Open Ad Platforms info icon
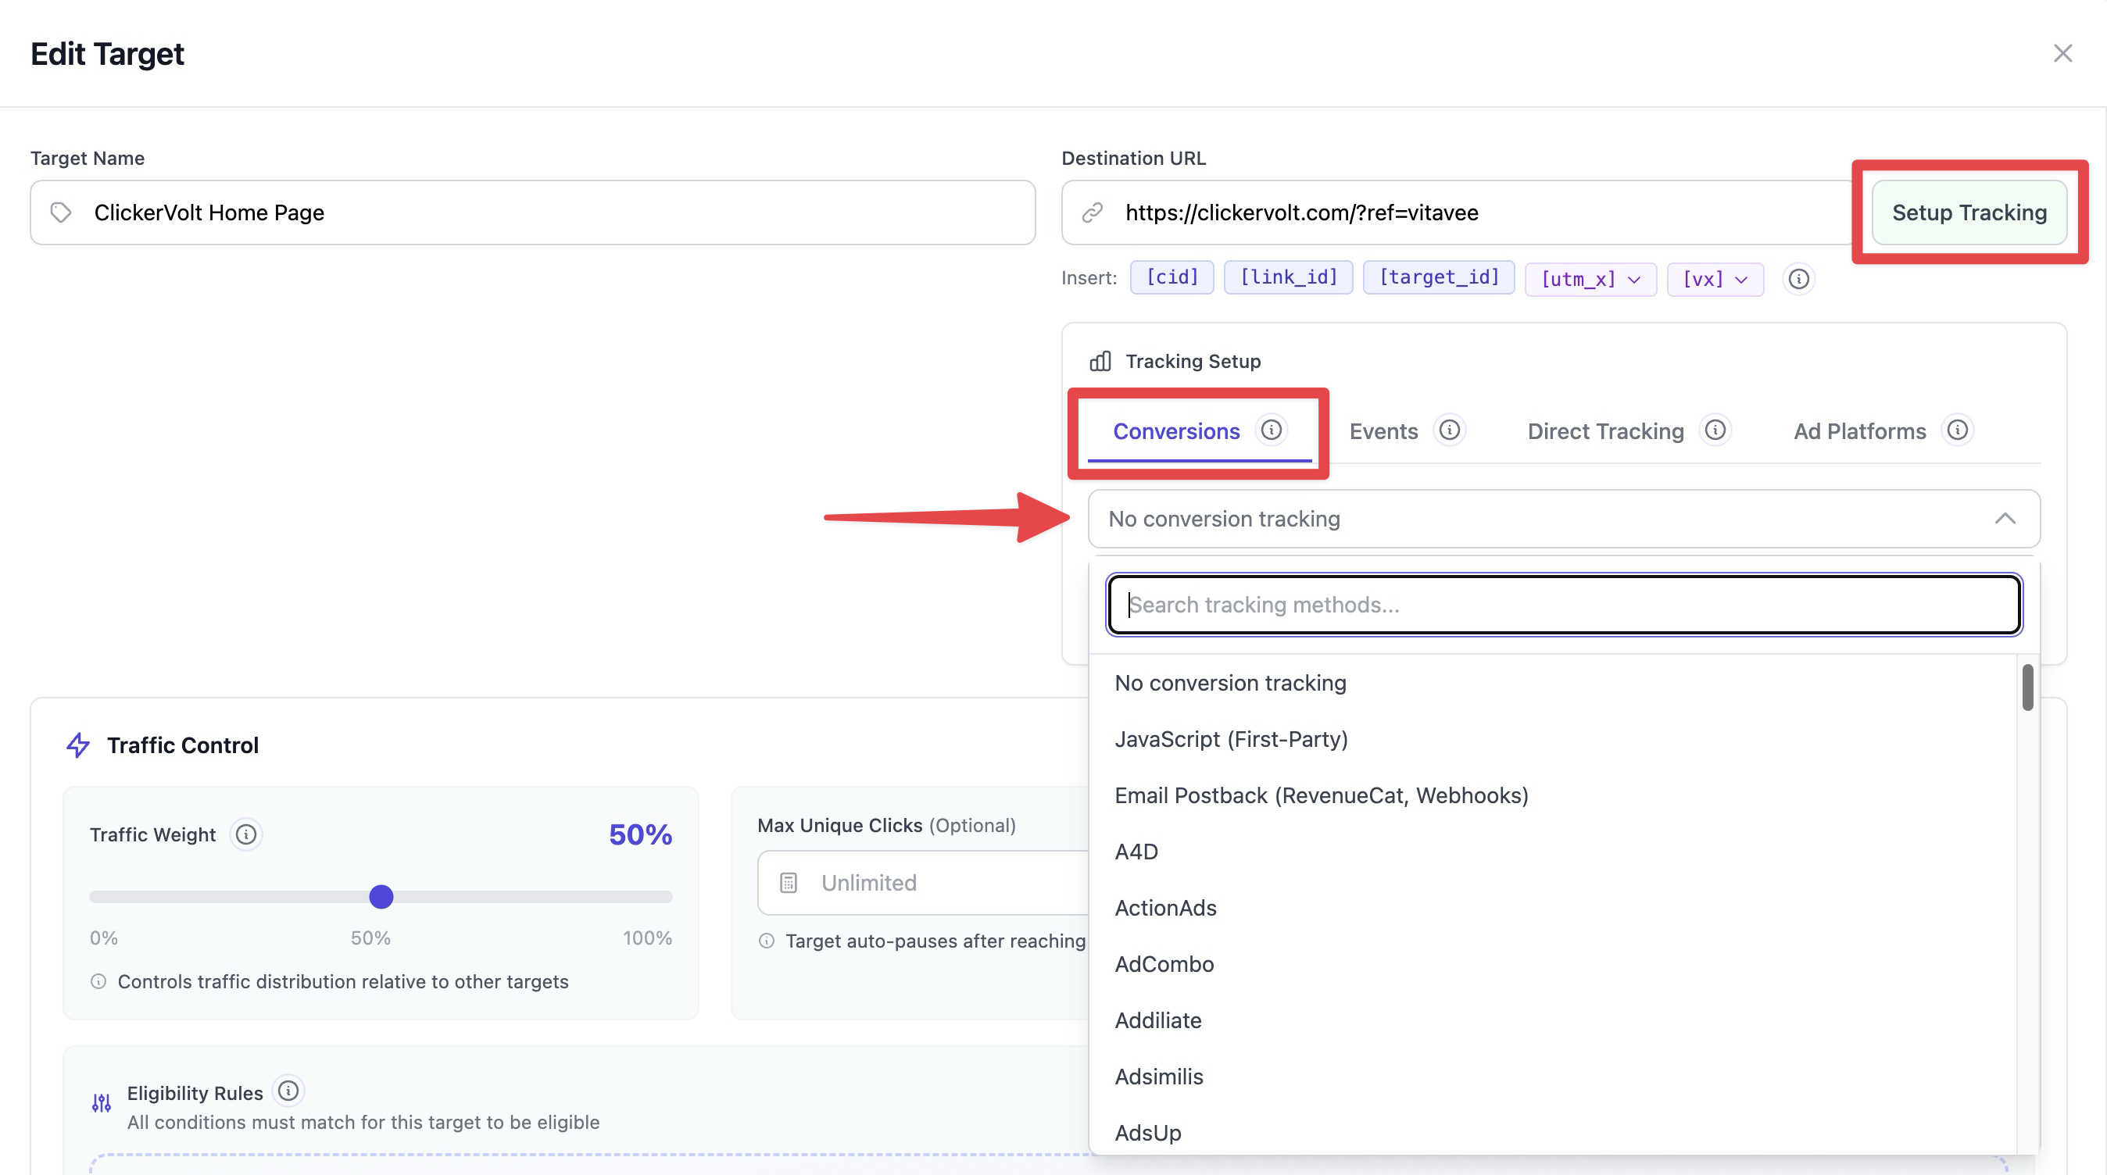The image size is (2107, 1175). tap(1957, 430)
